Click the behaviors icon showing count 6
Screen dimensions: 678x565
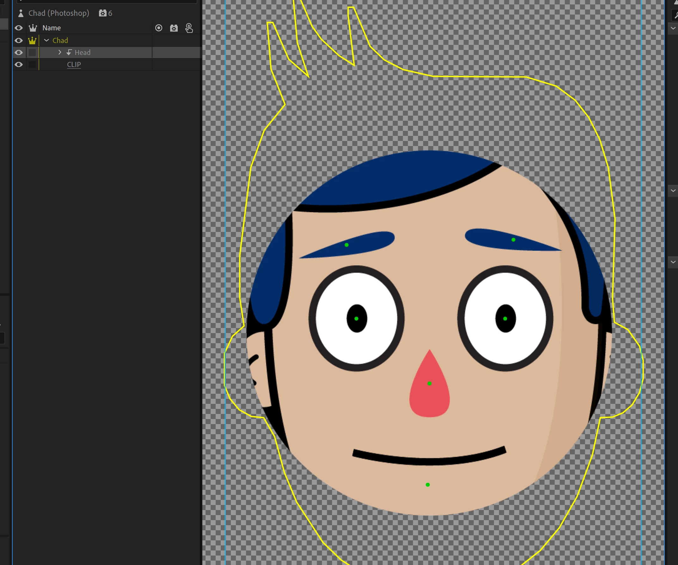click(x=102, y=13)
